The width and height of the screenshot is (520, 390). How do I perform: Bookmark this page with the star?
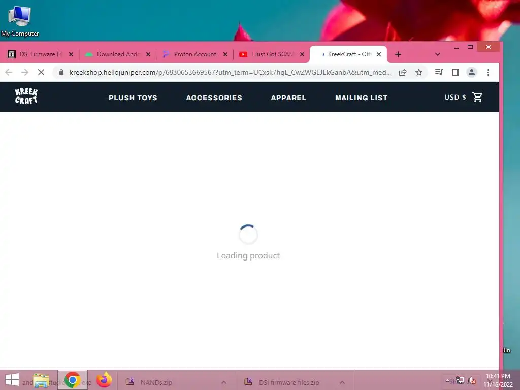pyautogui.click(x=419, y=72)
